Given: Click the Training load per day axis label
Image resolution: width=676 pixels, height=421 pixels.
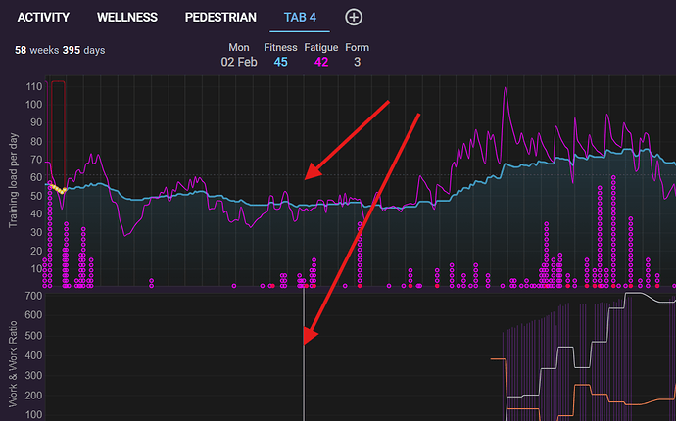Looking at the screenshot, I should point(14,180).
